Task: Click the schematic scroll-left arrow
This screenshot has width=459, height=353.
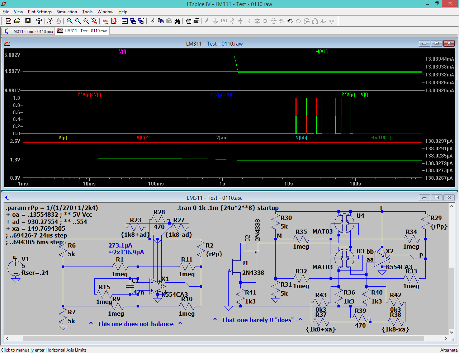Action: (7, 338)
